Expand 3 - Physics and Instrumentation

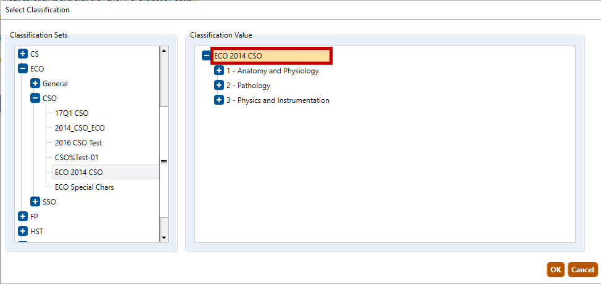coord(218,100)
